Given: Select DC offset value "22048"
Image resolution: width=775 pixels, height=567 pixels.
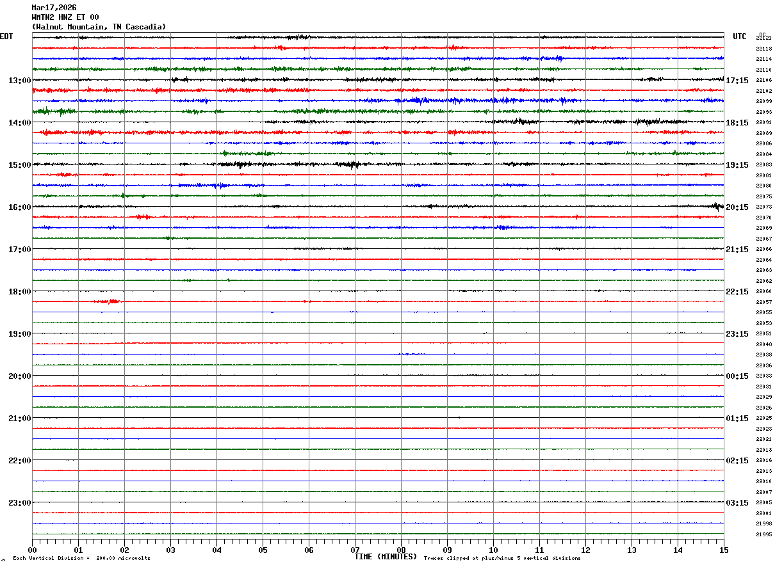Looking at the screenshot, I should 764,344.
